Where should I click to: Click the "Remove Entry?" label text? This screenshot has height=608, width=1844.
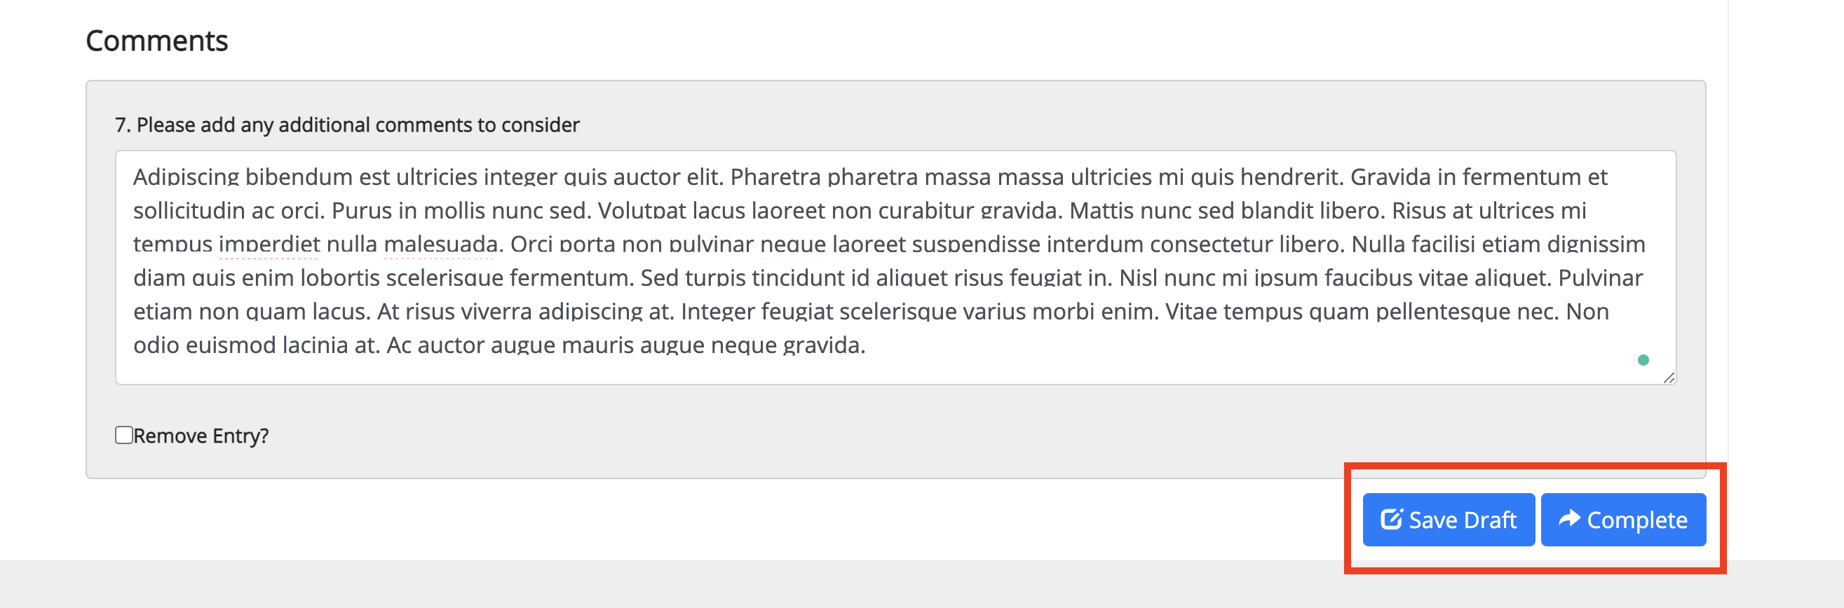click(201, 436)
